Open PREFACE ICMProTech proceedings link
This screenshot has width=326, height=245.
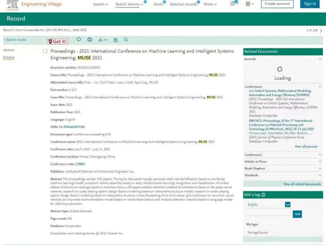281,125
